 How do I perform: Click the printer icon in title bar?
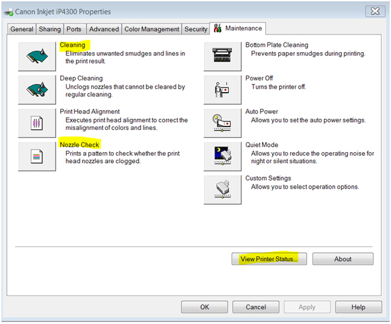pyautogui.click(x=9, y=12)
